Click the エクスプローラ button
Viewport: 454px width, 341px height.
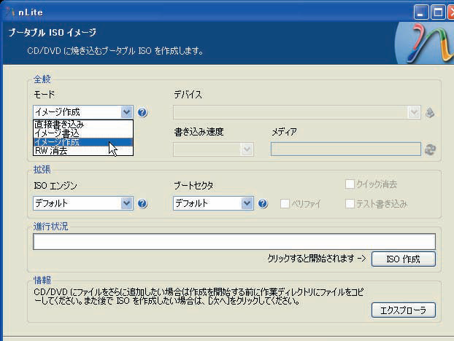pyautogui.click(x=404, y=310)
